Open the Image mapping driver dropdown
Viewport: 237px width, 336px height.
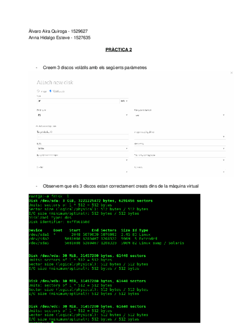180,136
